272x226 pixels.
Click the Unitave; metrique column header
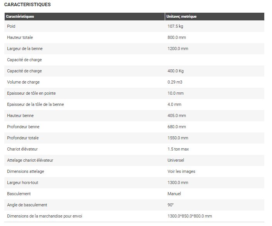click(181, 17)
